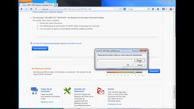The height and width of the screenshot is (109, 194).
Task: Reload the page with the refresh icon
Action: [x=120, y=9]
